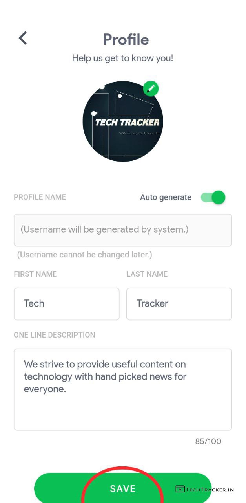Click the Last Name field containing "Tracker"
The height and width of the screenshot is (503, 246).
click(179, 304)
